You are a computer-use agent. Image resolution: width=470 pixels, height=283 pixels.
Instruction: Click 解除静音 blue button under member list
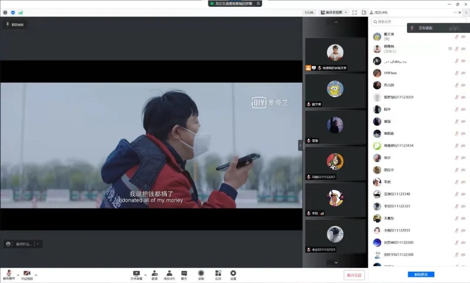click(421, 274)
